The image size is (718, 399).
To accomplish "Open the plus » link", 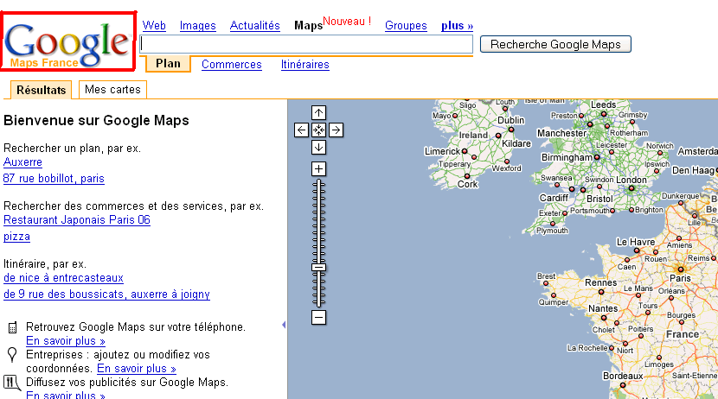I will (457, 26).
